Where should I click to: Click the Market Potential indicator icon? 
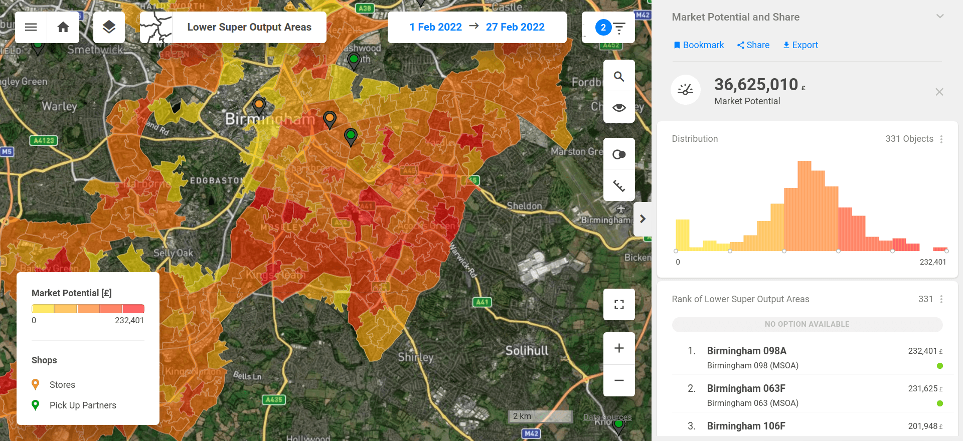[x=686, y=90]
